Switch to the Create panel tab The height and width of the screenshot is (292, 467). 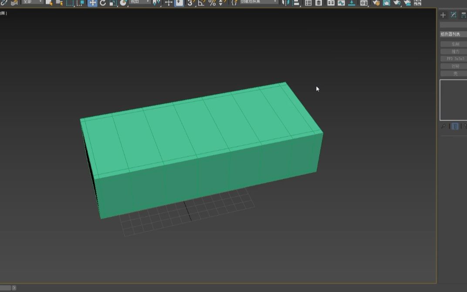click(x=443, y=14)
